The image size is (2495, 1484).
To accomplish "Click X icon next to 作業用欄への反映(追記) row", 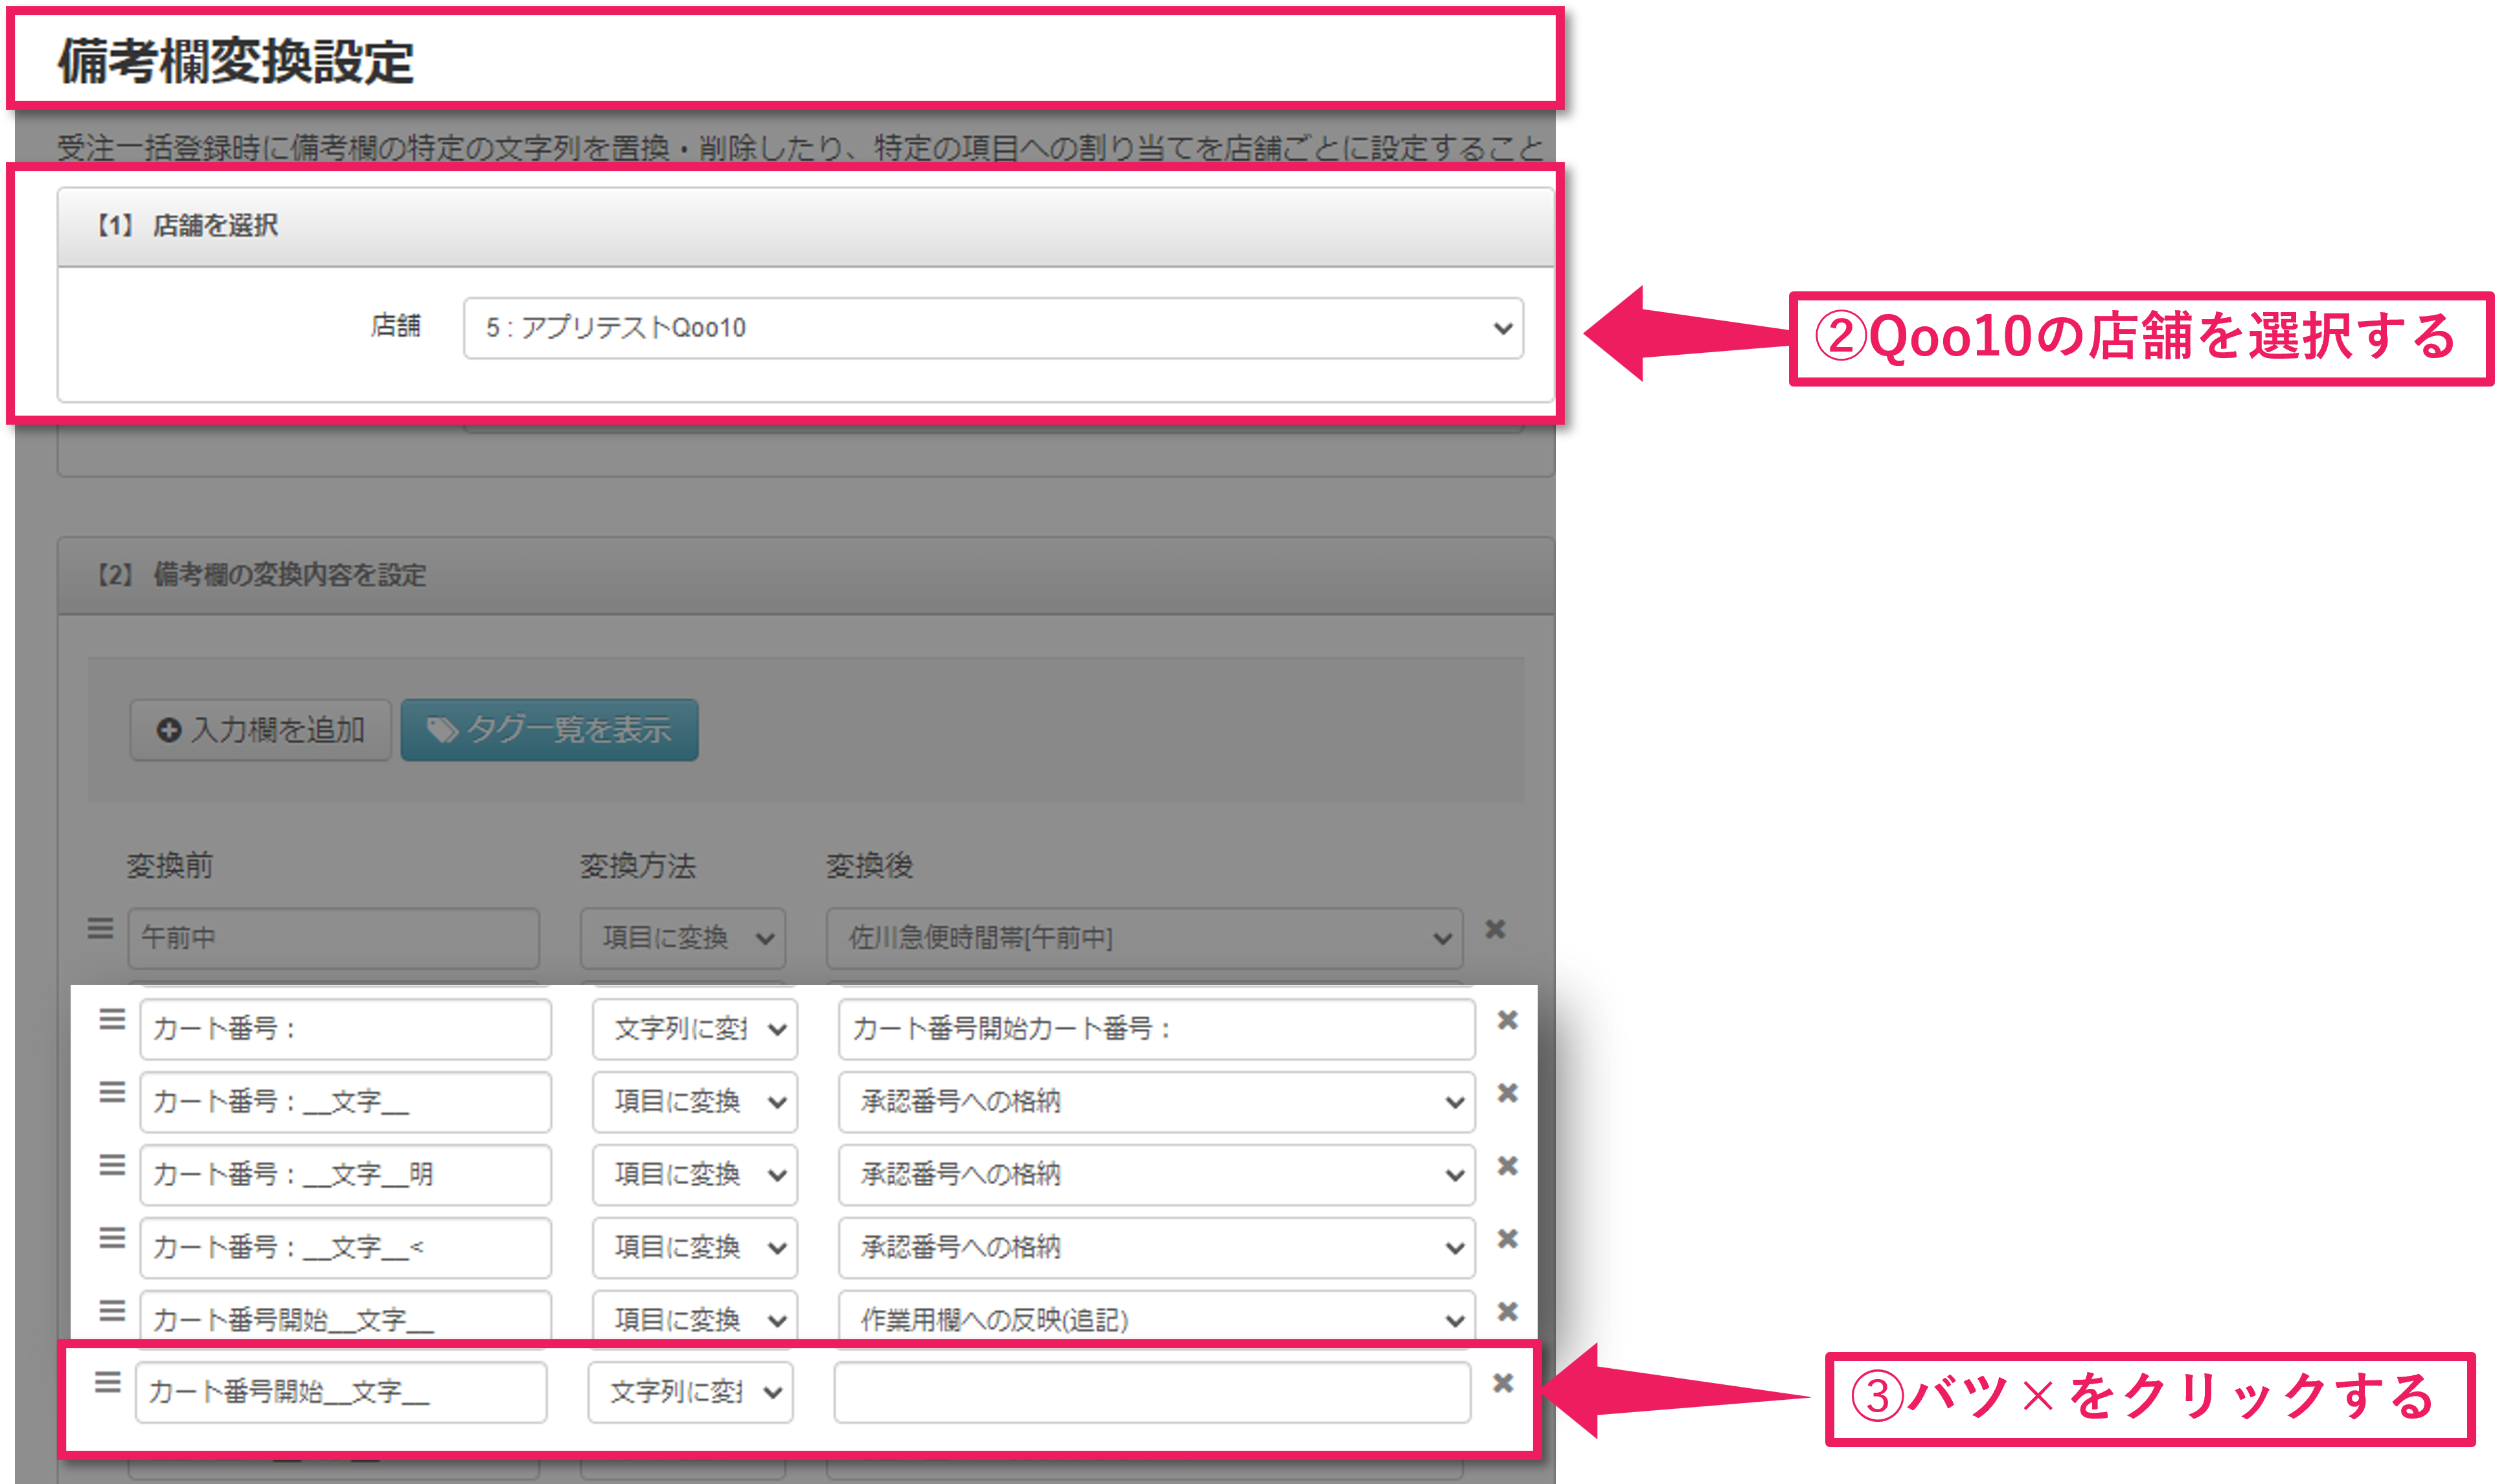I will pos(1505,1311).
